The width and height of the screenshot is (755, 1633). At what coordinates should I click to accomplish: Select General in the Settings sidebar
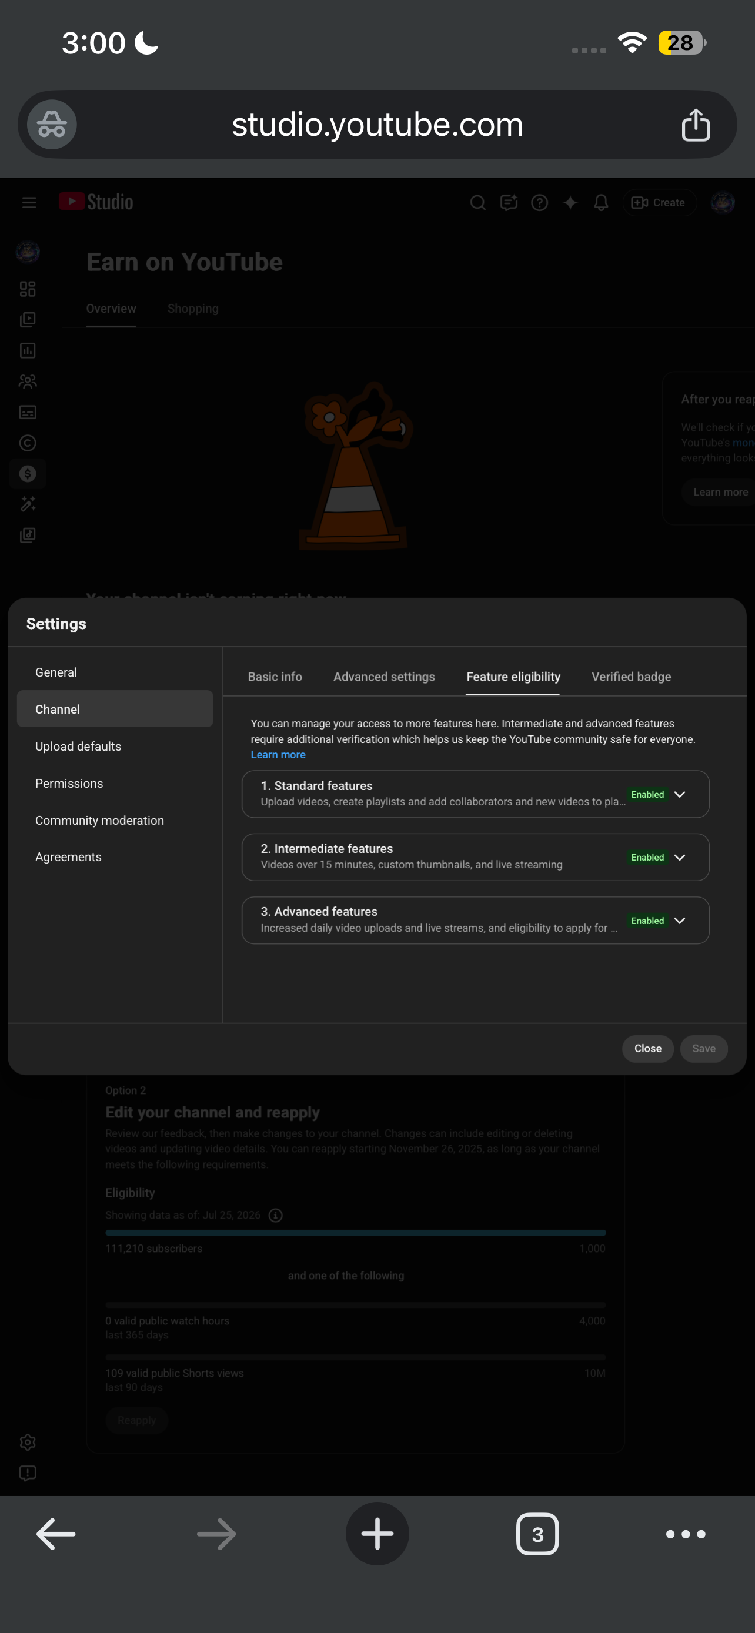click(x=115, y=672)
